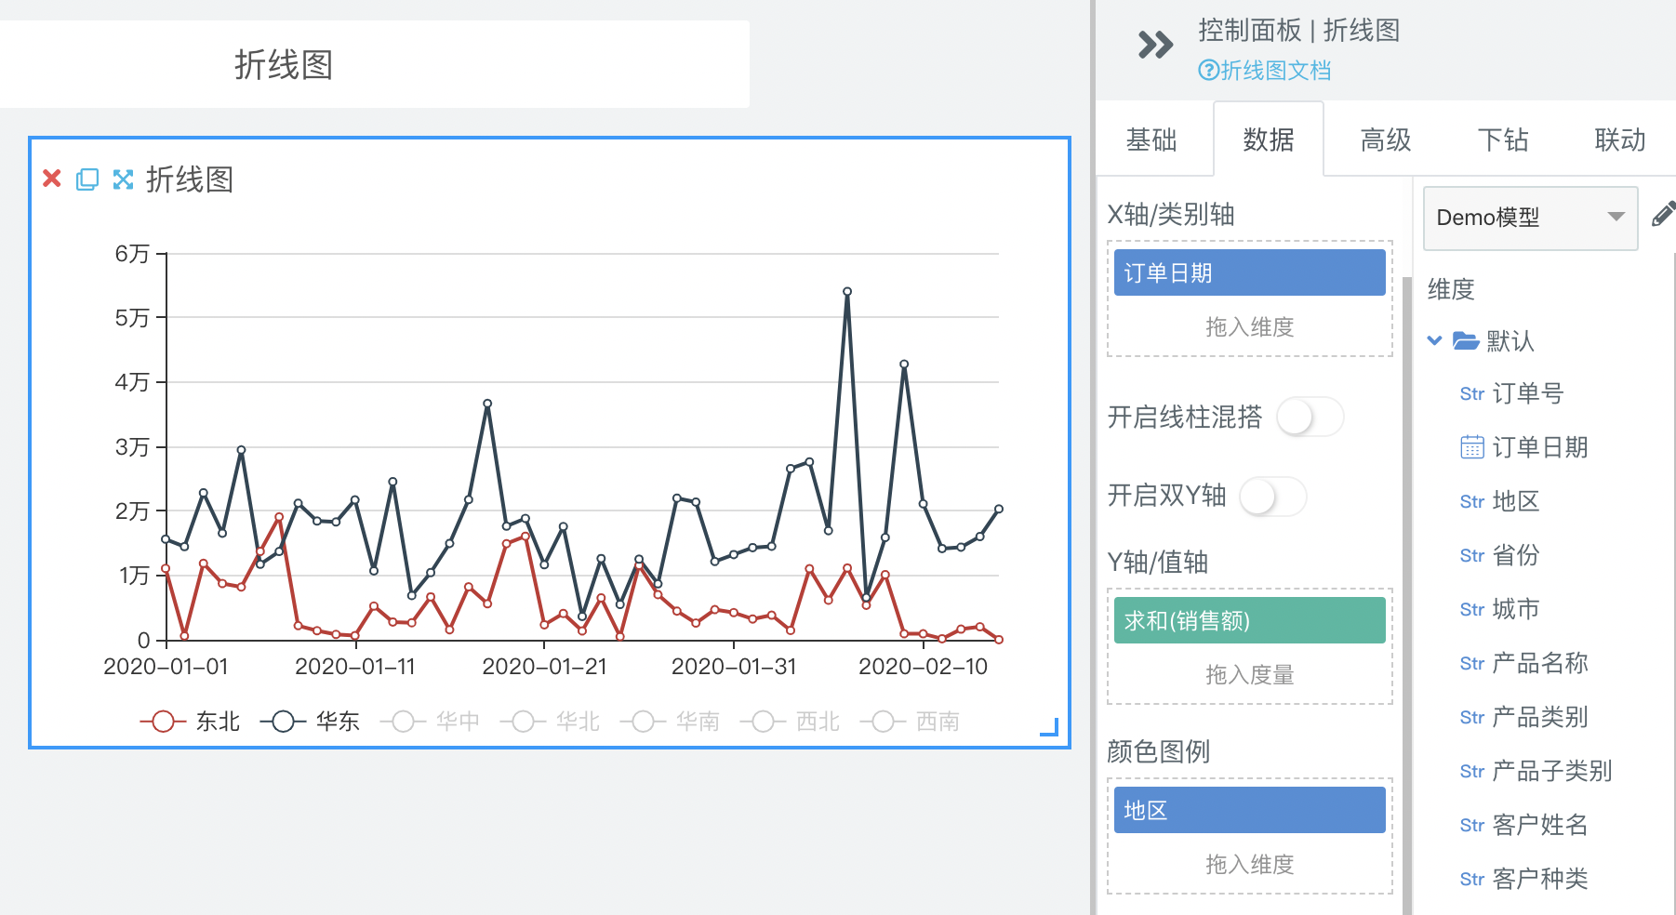This screenshot has width=1676, height=915.
Task: Click the pencil edit model icon
Action: 1664,215
